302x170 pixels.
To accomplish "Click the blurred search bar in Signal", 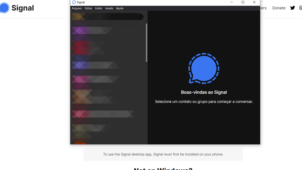I will (x=108, y=17).
